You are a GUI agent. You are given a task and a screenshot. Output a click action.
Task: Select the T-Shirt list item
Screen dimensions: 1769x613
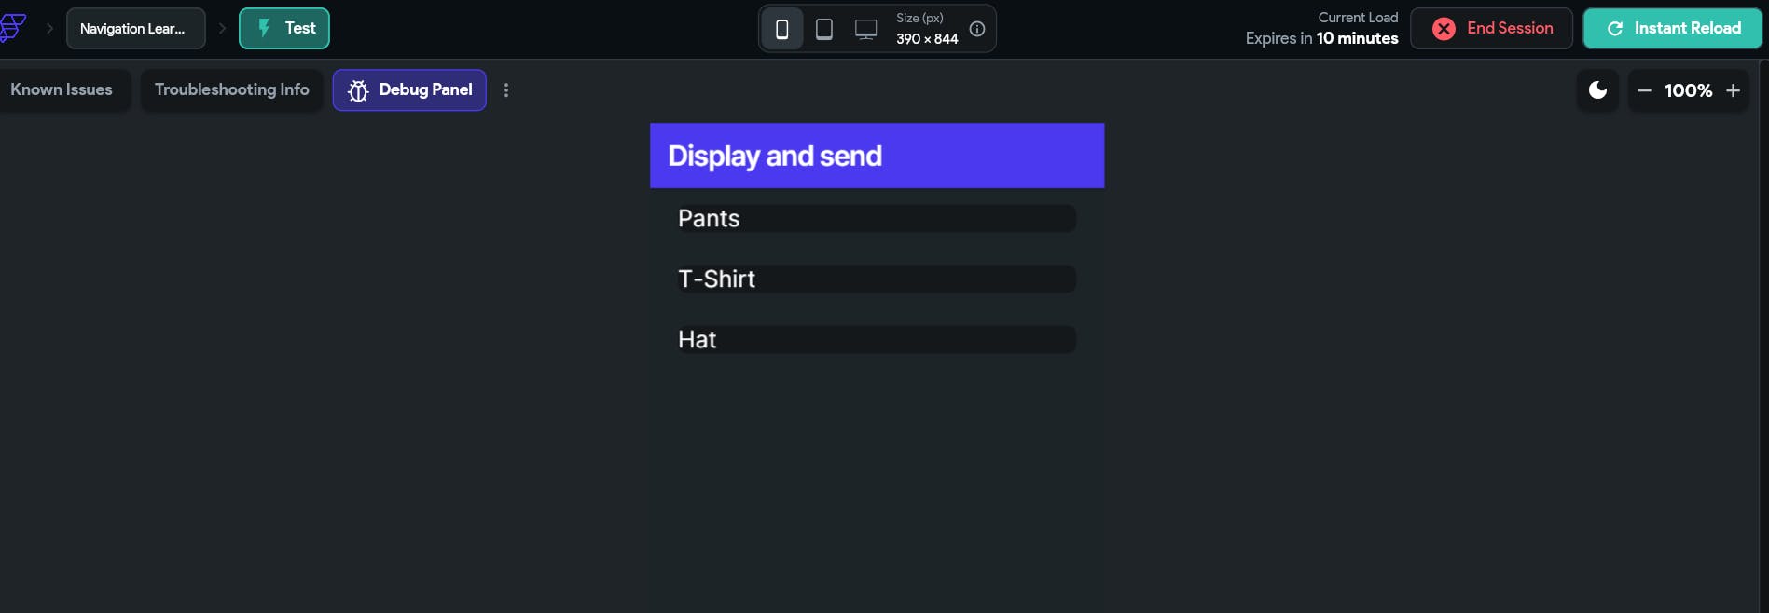877,279
